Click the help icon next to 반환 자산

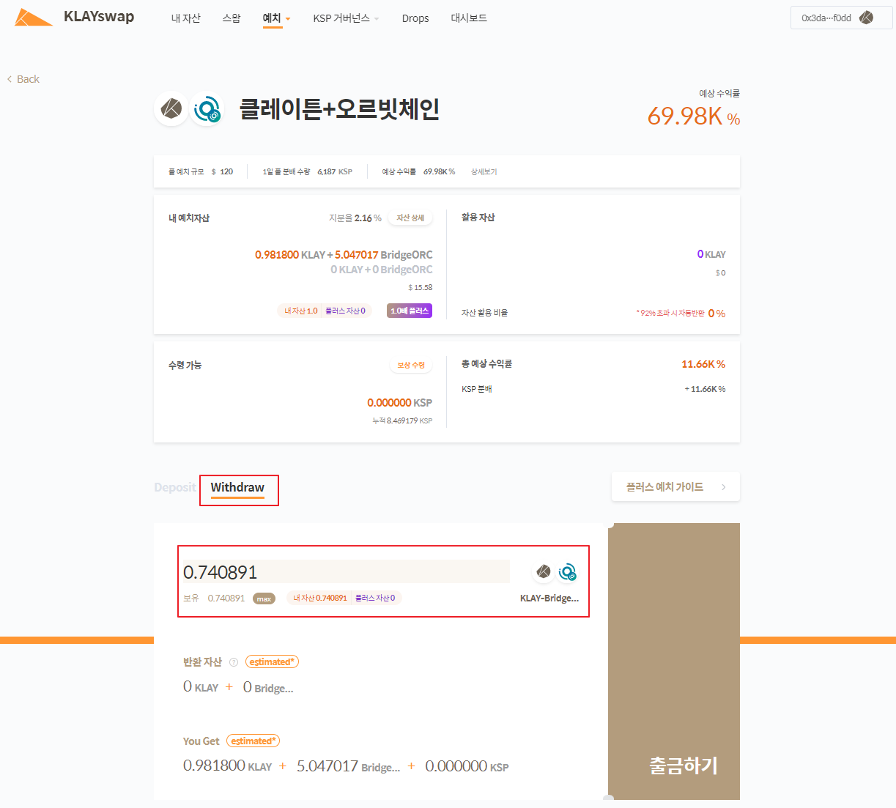234,662
